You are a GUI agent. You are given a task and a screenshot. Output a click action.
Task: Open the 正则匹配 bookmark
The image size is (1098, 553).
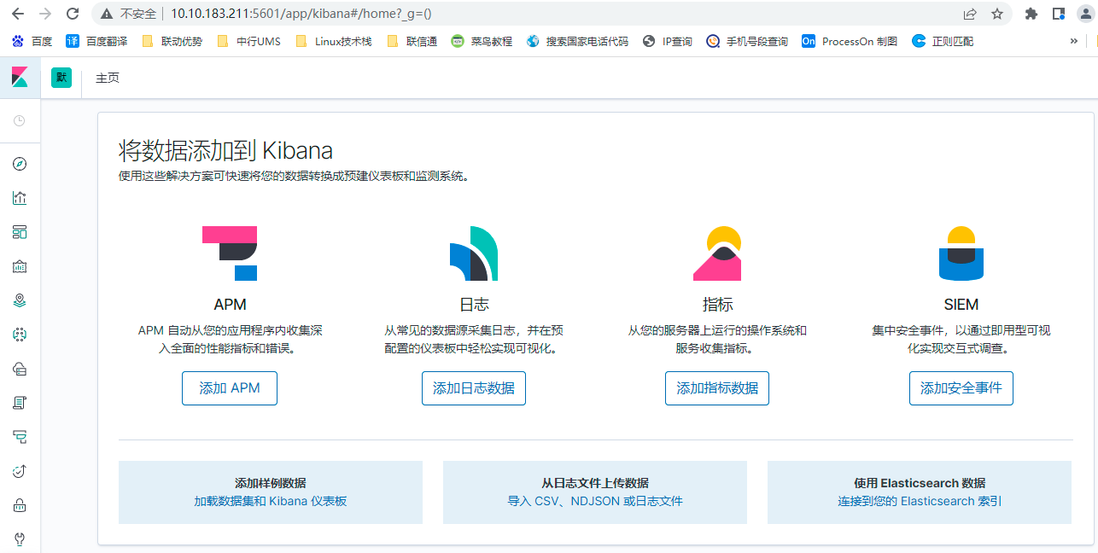click(x=943, y=41)
